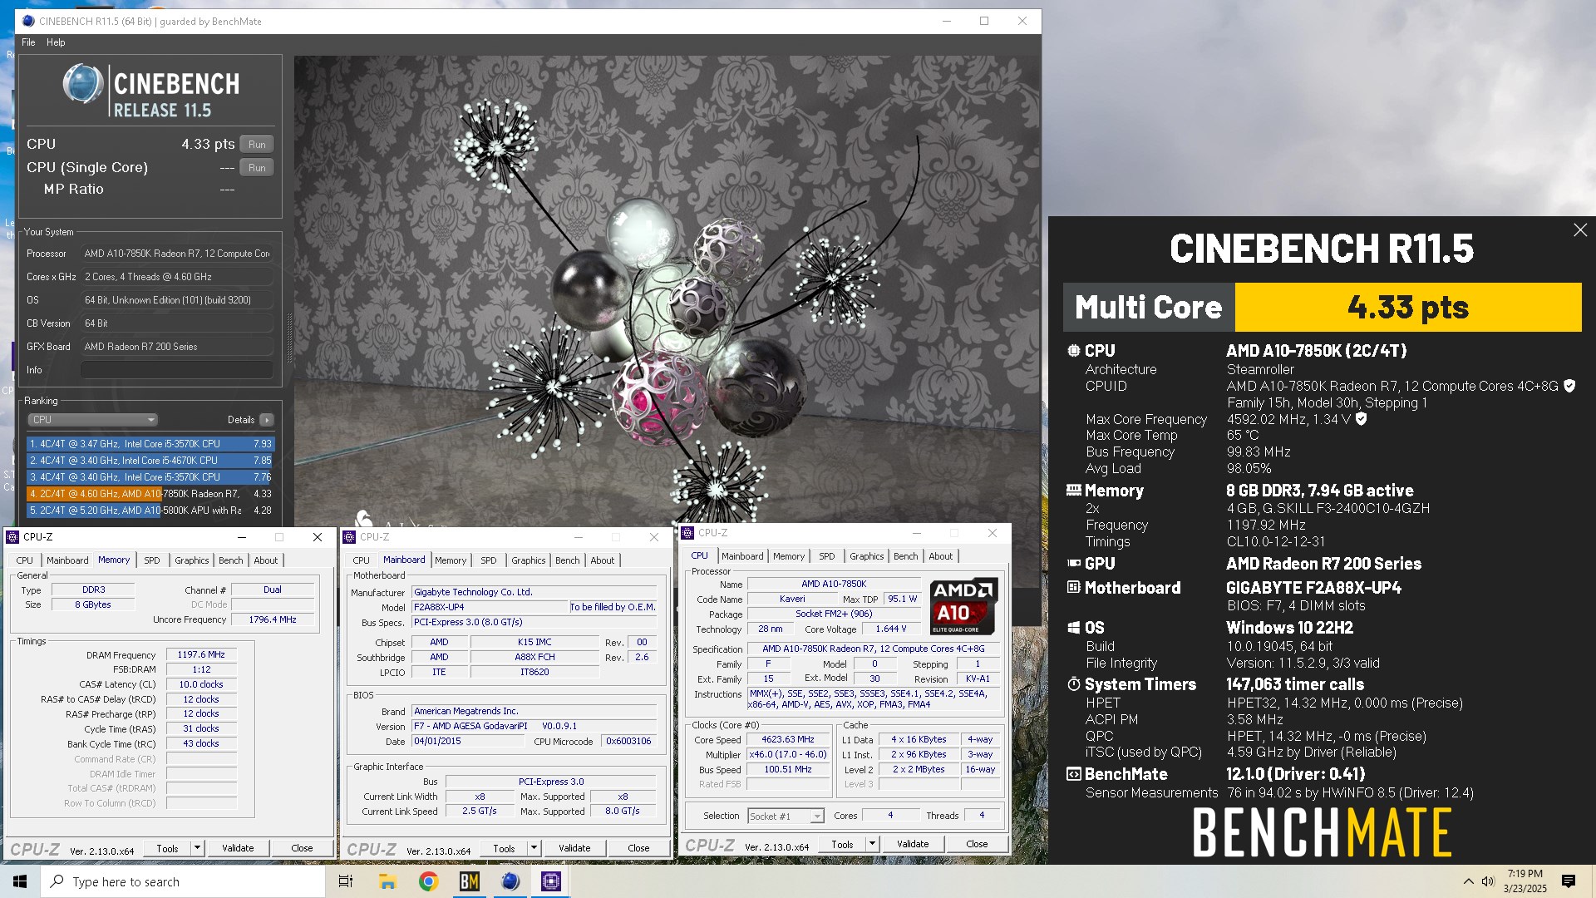
Task: Open SPD tab in CPU CPU-Z window
Action: click(x=827, y=556)
